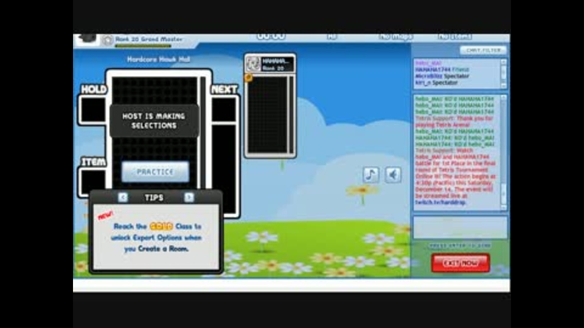Screen dimensions: 584x328
Task: Click the red EXIT NOW button
Action: 461,263
